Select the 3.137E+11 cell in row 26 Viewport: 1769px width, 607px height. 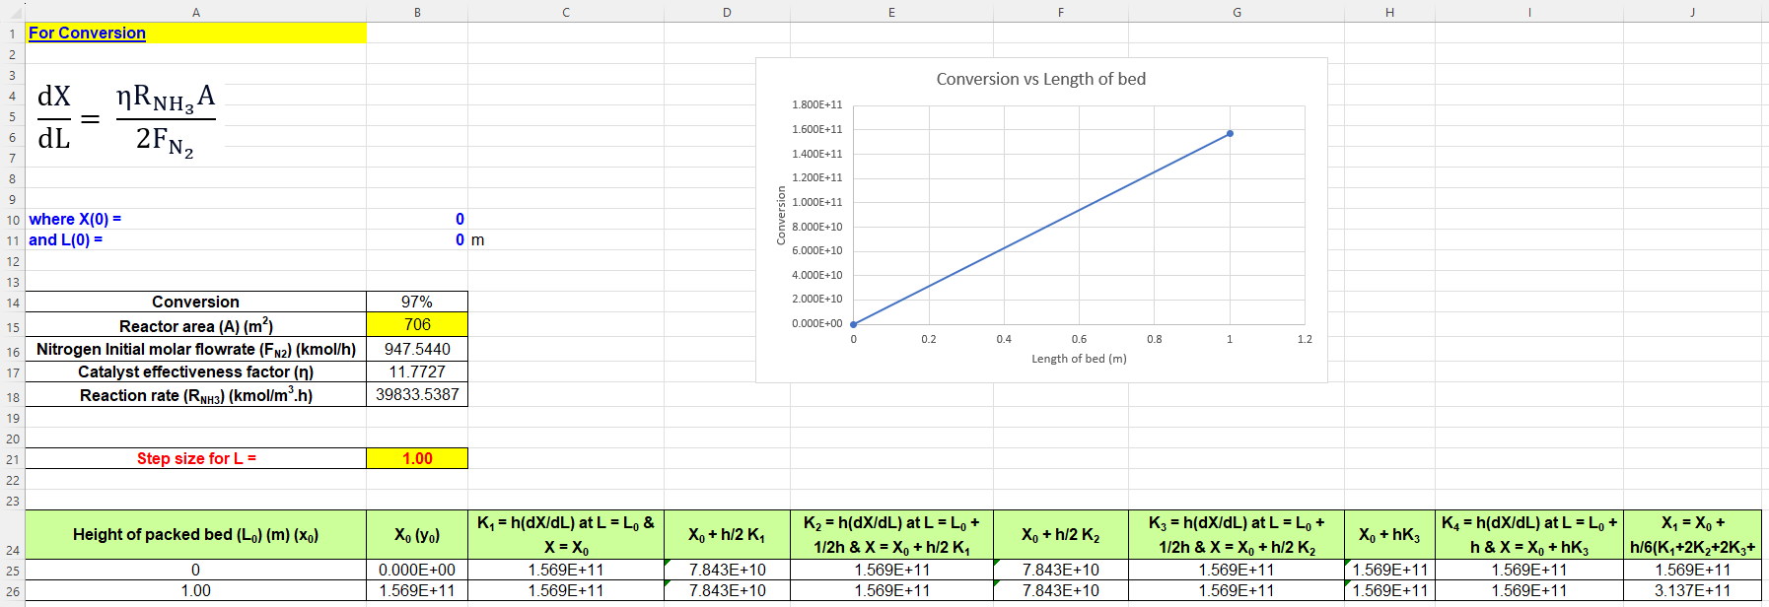coord(1692,590)
